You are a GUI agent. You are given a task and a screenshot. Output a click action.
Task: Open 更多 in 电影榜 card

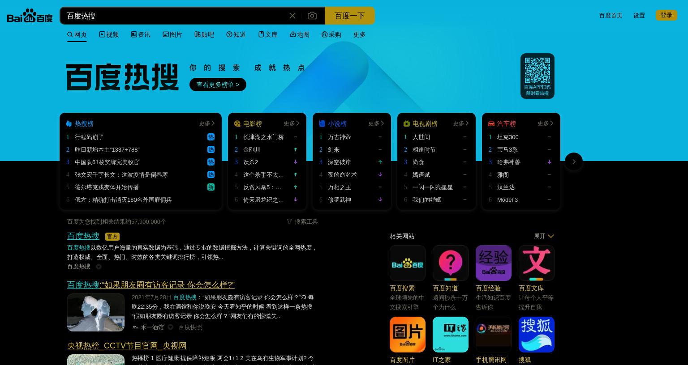(292, 123)
